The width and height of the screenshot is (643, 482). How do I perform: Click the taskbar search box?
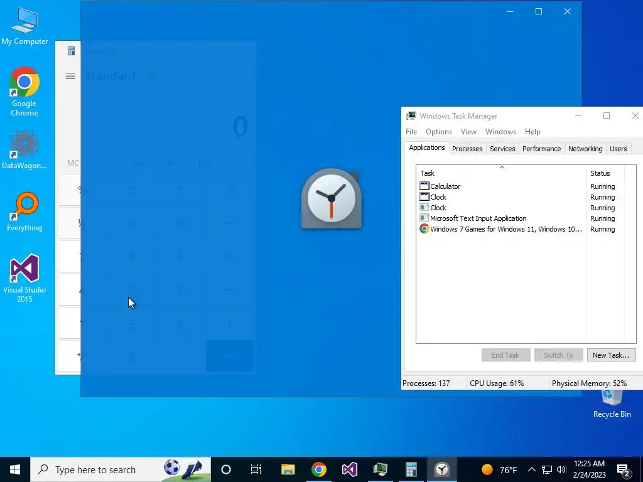click(120, 469)
